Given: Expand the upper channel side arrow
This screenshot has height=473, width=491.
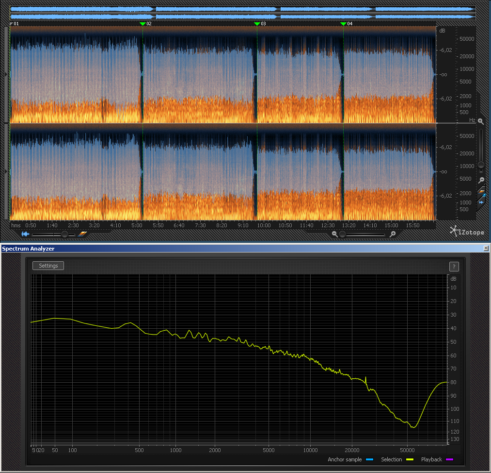Looking at the screenshot, I should (x=6, y=74).
